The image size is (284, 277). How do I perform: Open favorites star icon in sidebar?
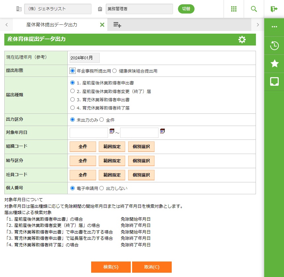274,64
